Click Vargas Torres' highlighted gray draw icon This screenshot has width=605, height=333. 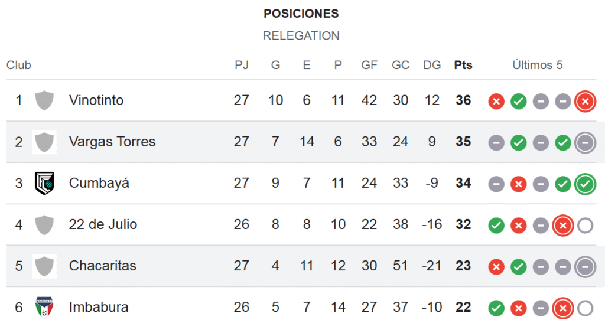point(586,143)
